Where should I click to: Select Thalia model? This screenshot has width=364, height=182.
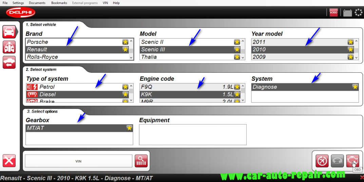190,57
